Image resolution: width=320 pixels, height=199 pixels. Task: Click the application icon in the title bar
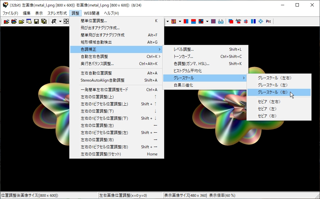click(5, 5)
